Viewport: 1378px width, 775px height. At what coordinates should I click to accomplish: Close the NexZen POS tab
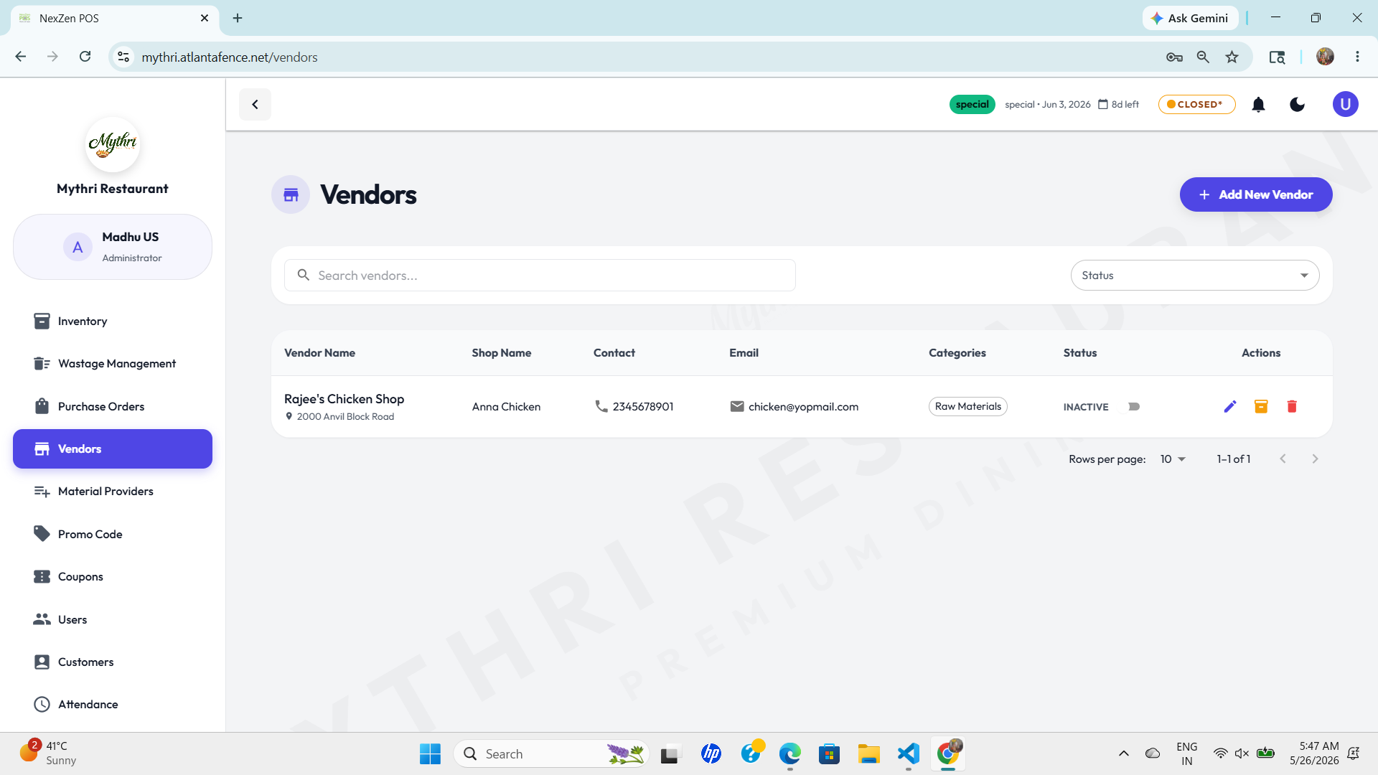tap(205, 18)
